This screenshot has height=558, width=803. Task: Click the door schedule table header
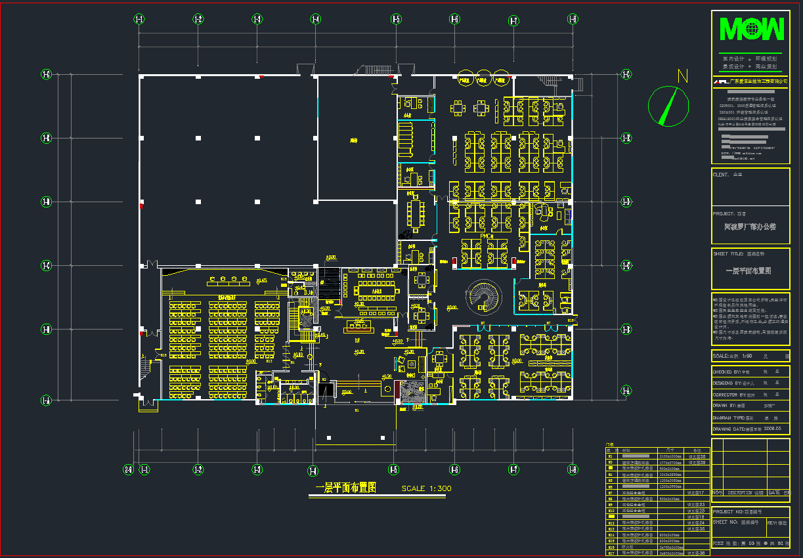[x=657, y=450]
